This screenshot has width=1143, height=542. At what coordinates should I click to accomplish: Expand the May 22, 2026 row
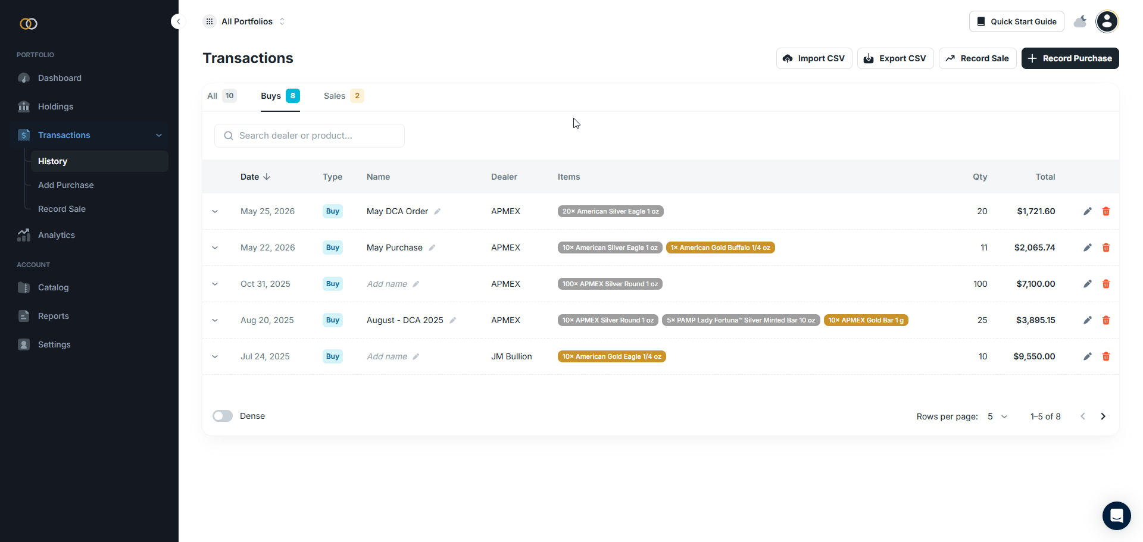(x=215, y=247)
